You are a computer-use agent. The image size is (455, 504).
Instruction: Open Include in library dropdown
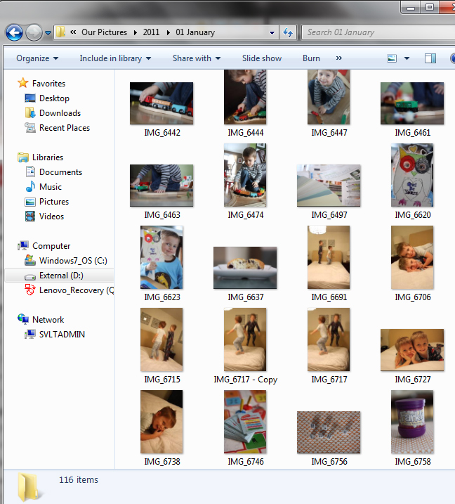(115, 58)
